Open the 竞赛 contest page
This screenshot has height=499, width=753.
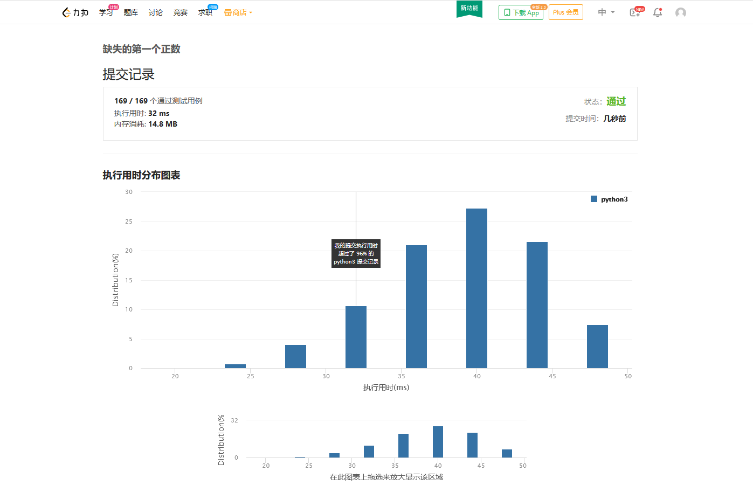click(181, 12)
